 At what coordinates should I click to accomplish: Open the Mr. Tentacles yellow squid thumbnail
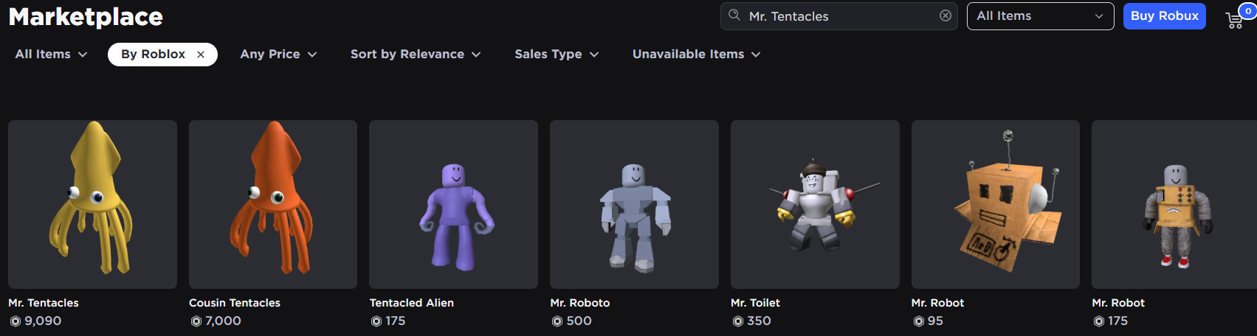tap(92, 204)
